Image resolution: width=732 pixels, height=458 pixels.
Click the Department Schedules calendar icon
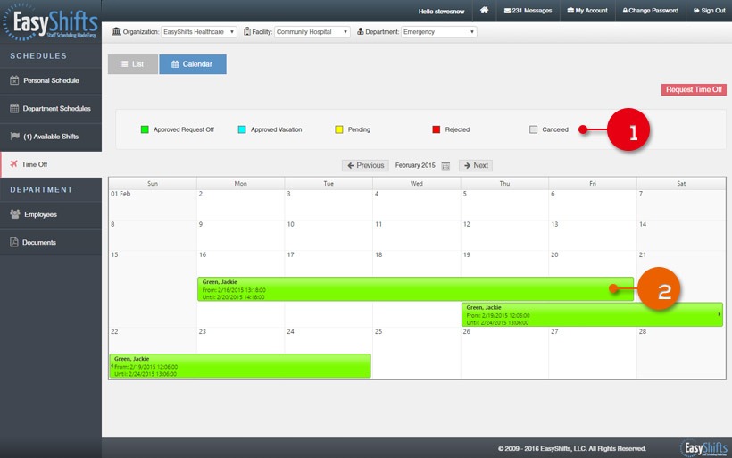pyautogui.click(x=14, y=108)
